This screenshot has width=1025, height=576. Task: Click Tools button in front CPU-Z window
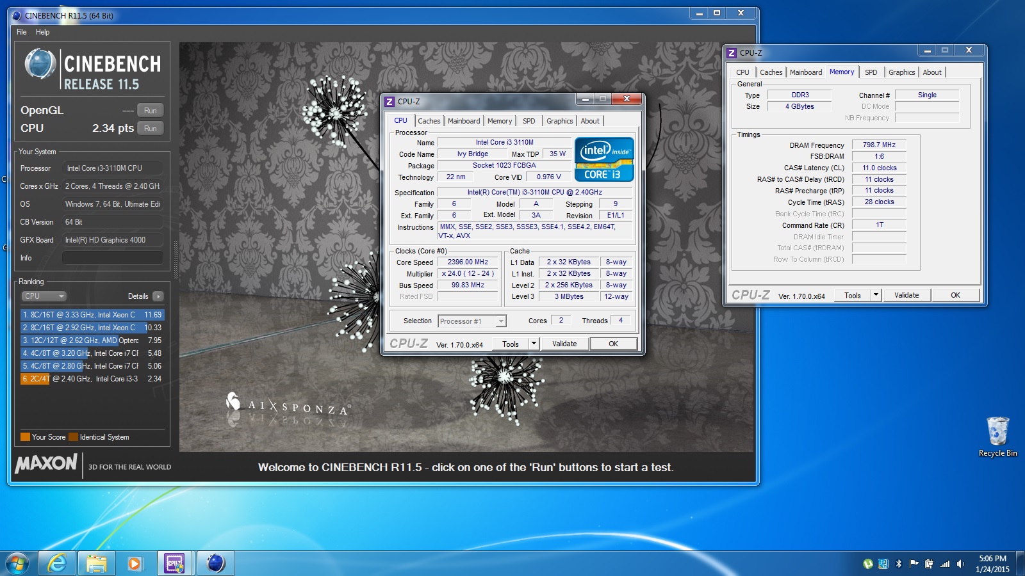pos(511,344)
